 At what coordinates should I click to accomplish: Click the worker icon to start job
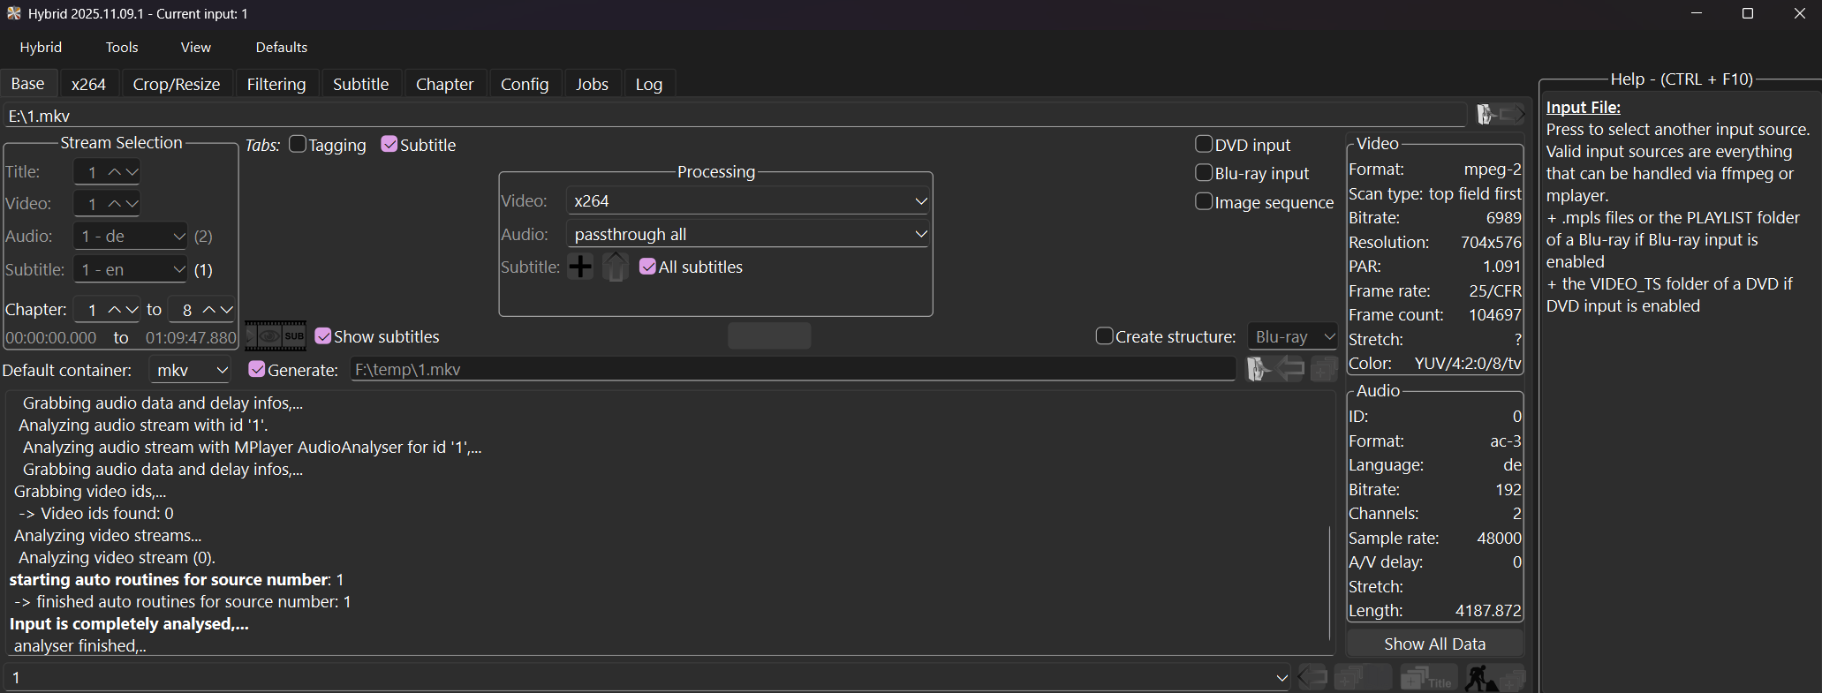[x=1481, y=678]
